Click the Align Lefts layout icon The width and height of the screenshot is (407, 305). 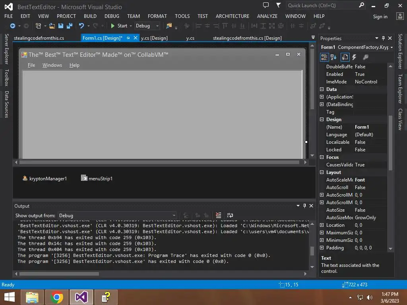tap(199, 26)
